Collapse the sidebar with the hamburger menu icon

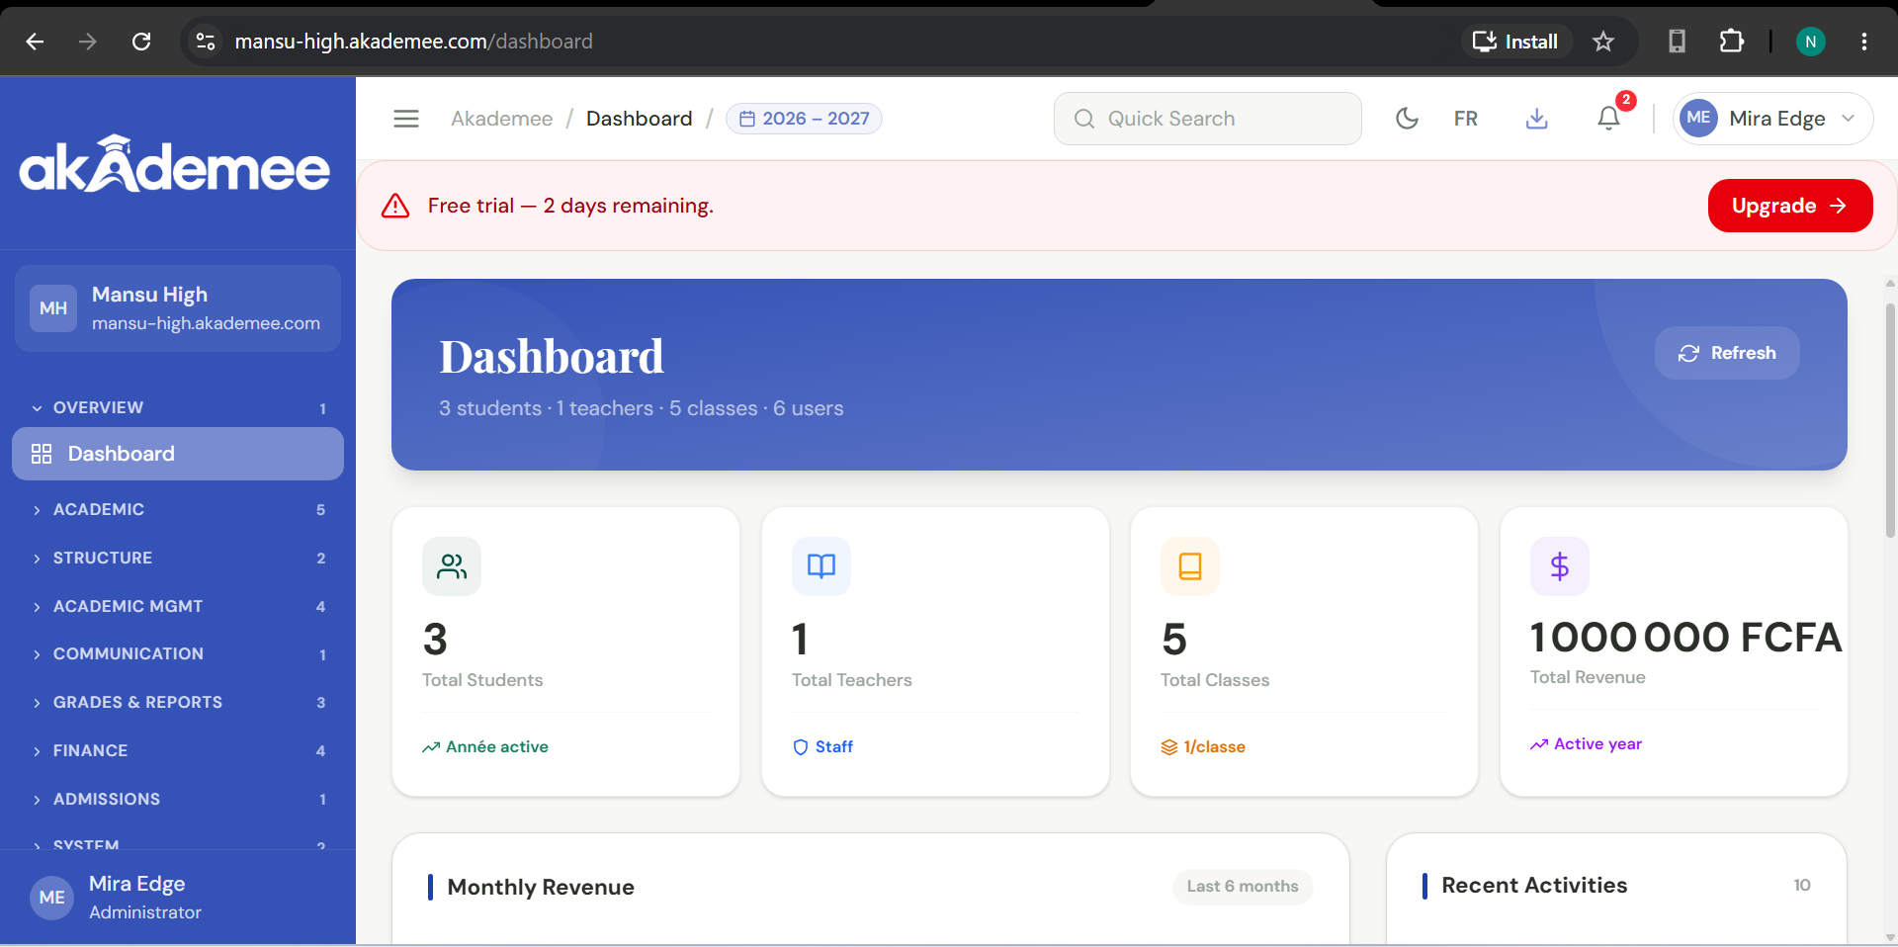[x=406, y=119]
